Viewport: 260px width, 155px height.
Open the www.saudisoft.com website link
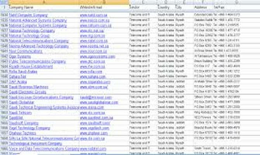(x=95, y=123)
